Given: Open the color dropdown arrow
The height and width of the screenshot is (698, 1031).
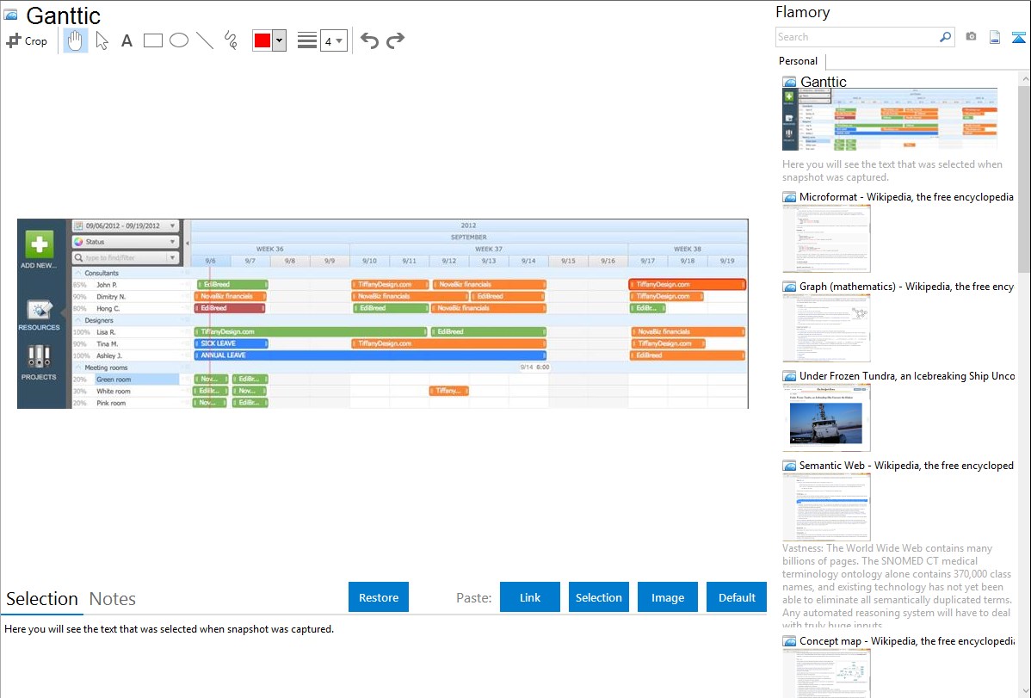Looking at the screenshot, I should [x=280, y=40].
